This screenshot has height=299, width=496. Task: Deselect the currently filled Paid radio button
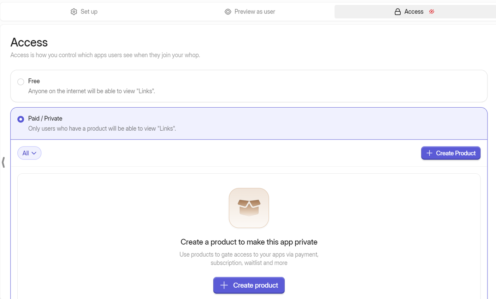coord(20,119)
